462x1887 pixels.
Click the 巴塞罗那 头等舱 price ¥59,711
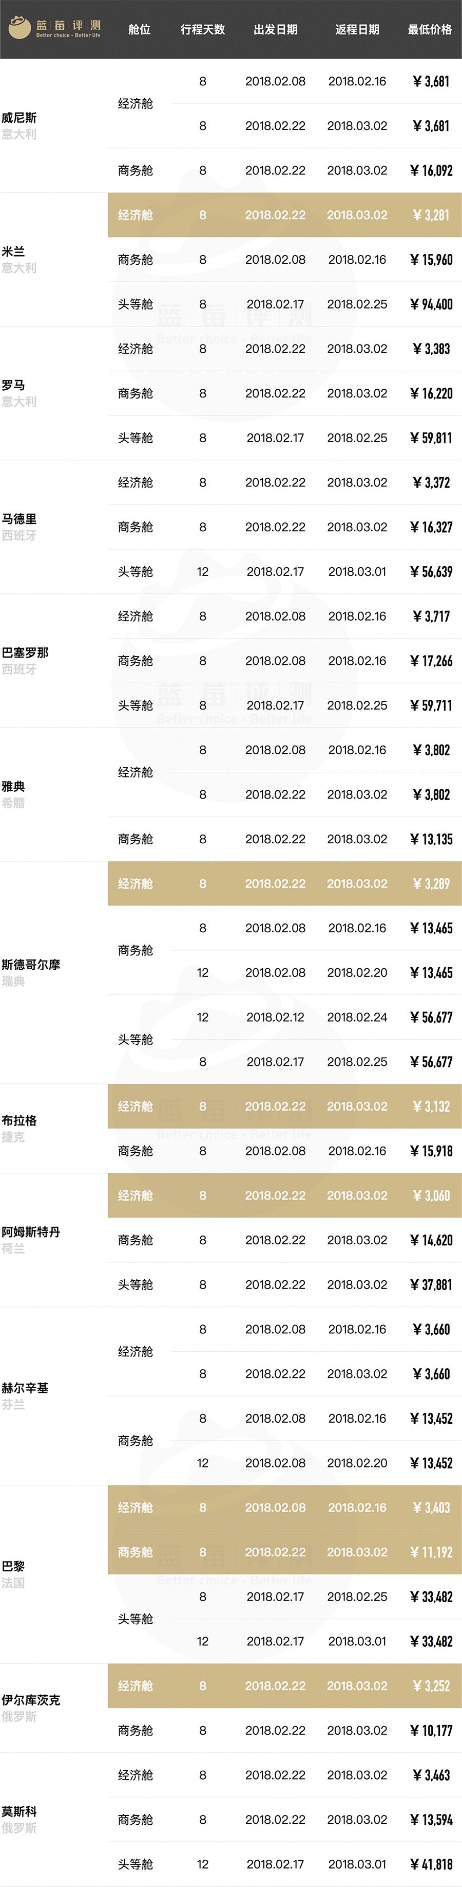coord(431,705)
